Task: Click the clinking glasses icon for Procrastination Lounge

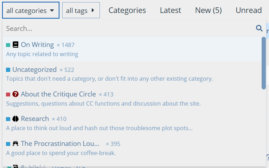Action: 15,143
